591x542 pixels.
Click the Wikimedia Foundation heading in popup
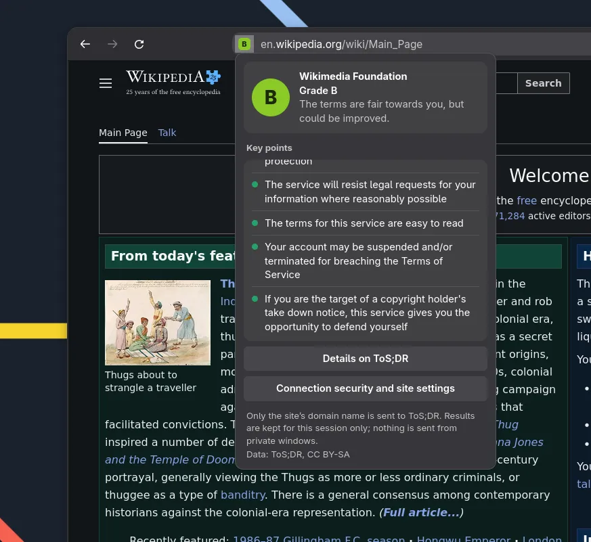point(353,76)
